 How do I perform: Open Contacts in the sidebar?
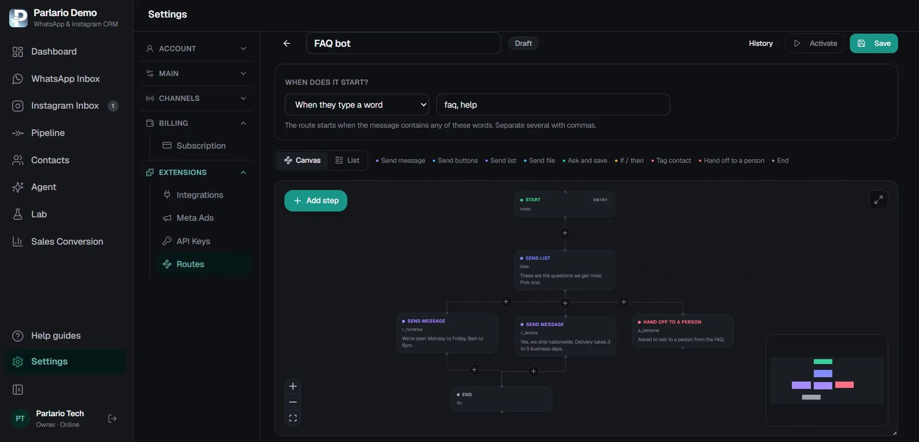coord(65,160)
